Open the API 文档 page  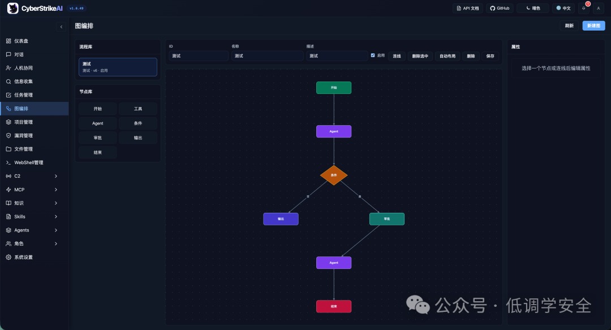click(x=468, y=8)
